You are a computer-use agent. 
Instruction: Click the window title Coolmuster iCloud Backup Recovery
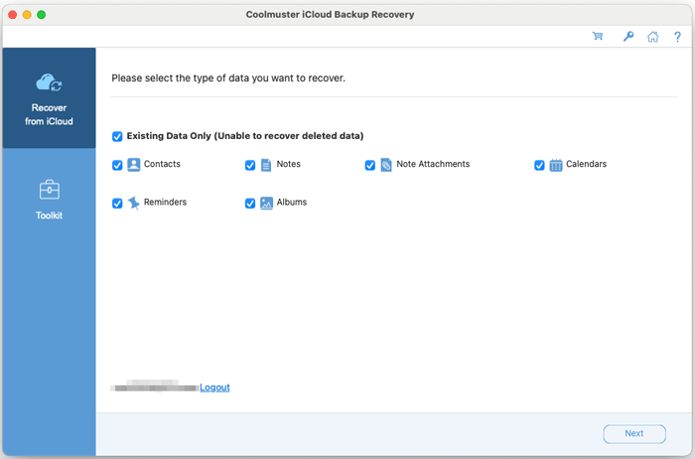tap(330, 14)
